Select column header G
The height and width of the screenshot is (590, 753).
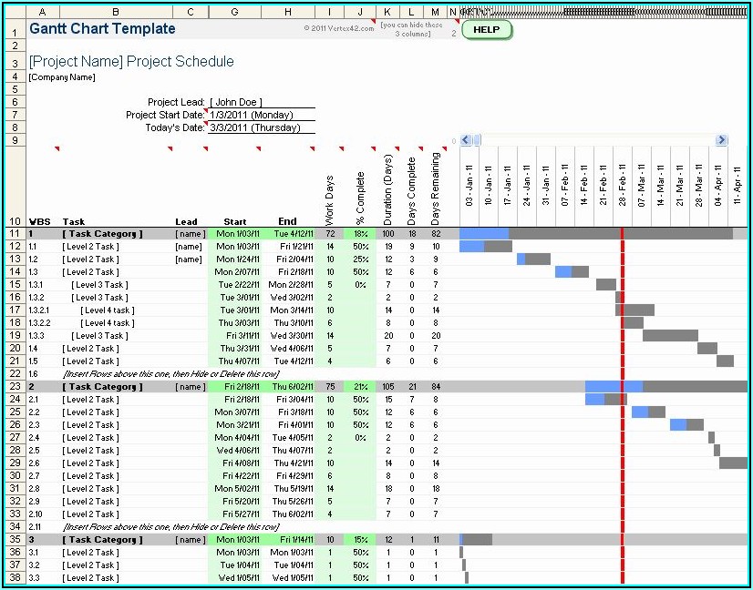[x=234, y=12]
